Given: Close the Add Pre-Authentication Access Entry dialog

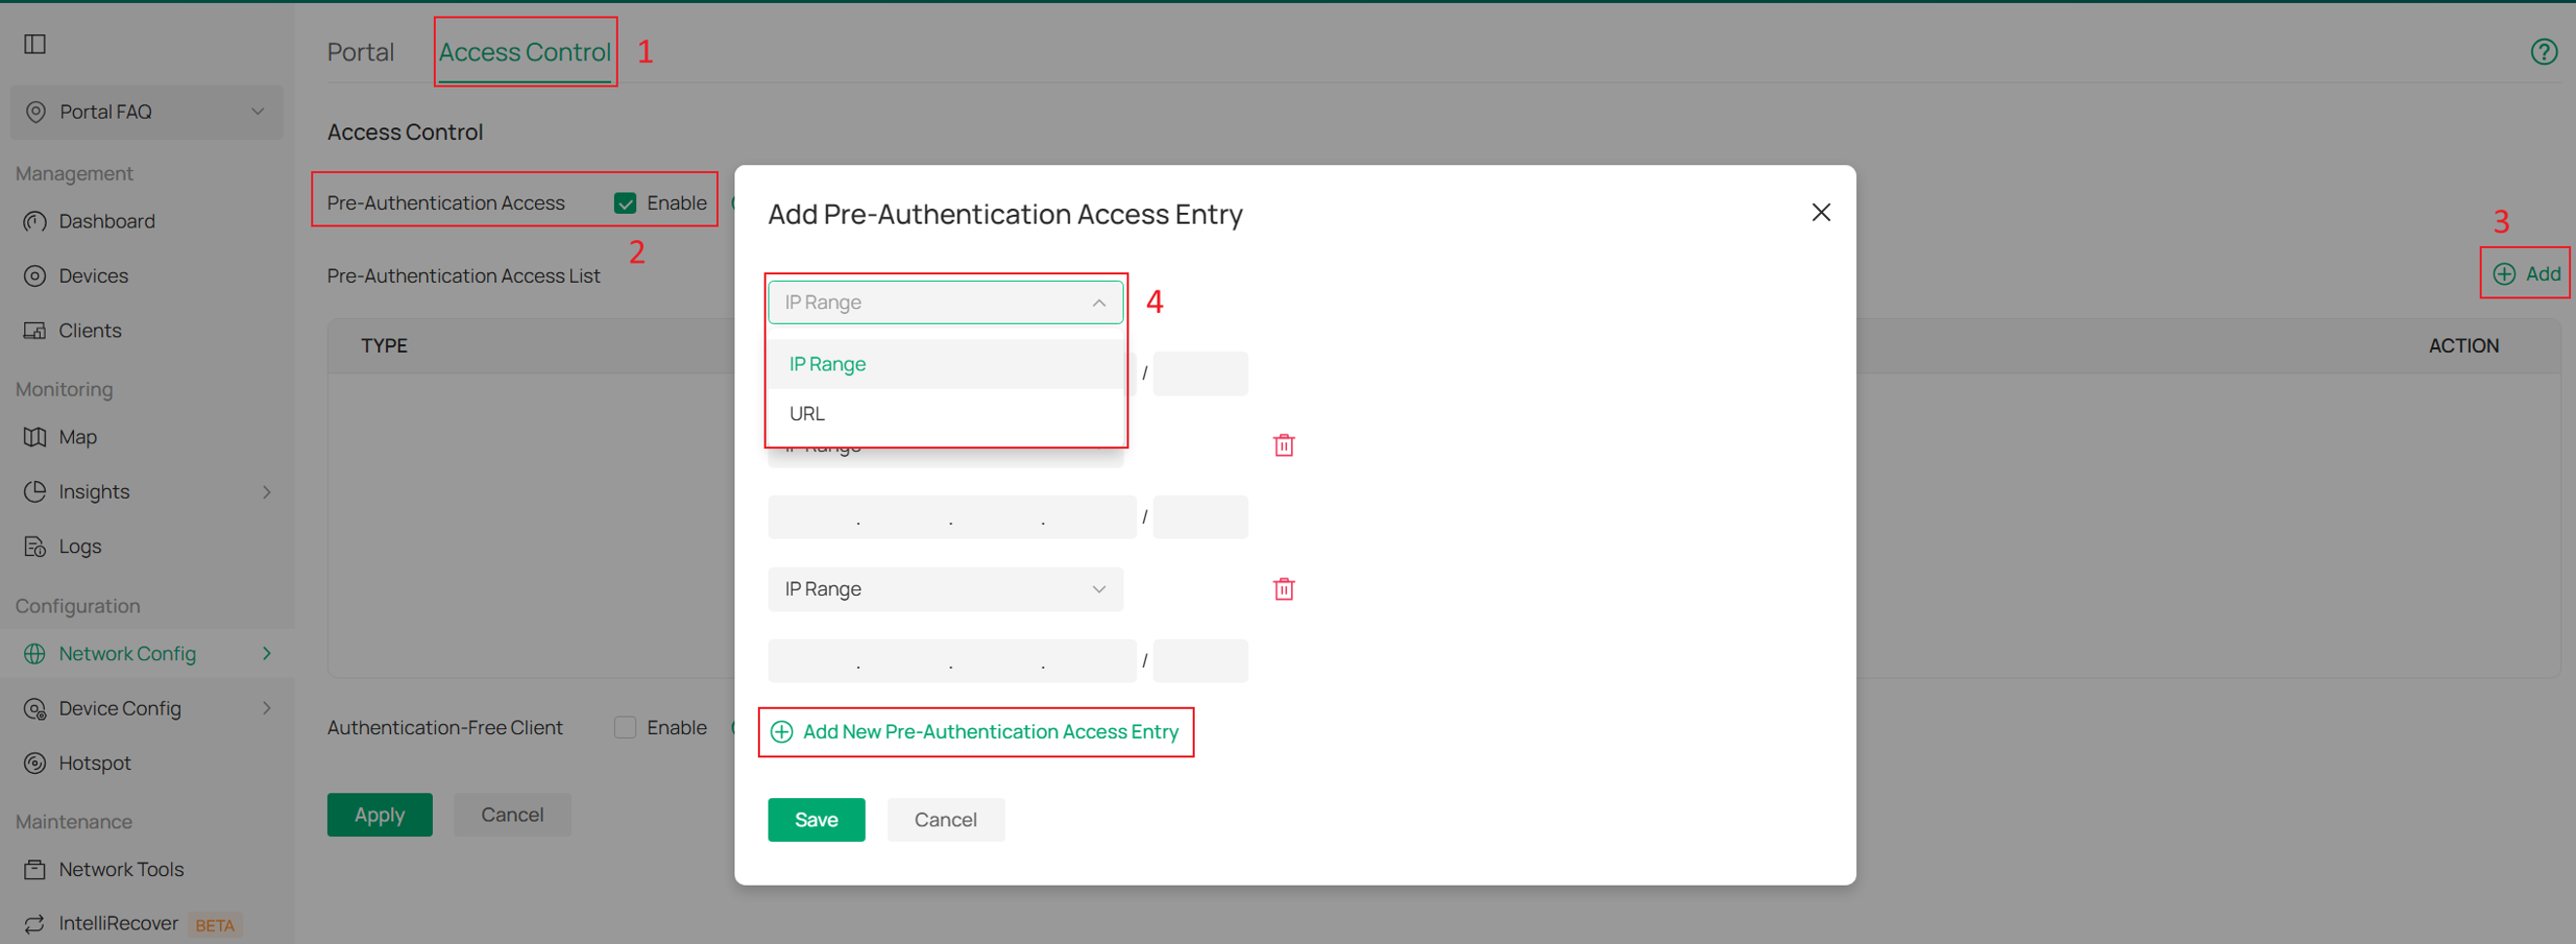Looking at the screenshot, I should [1821, 213].
